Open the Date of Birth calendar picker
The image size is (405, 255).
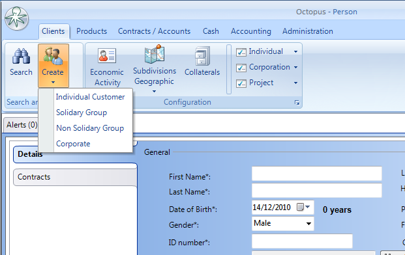click(x=303, y=207)
